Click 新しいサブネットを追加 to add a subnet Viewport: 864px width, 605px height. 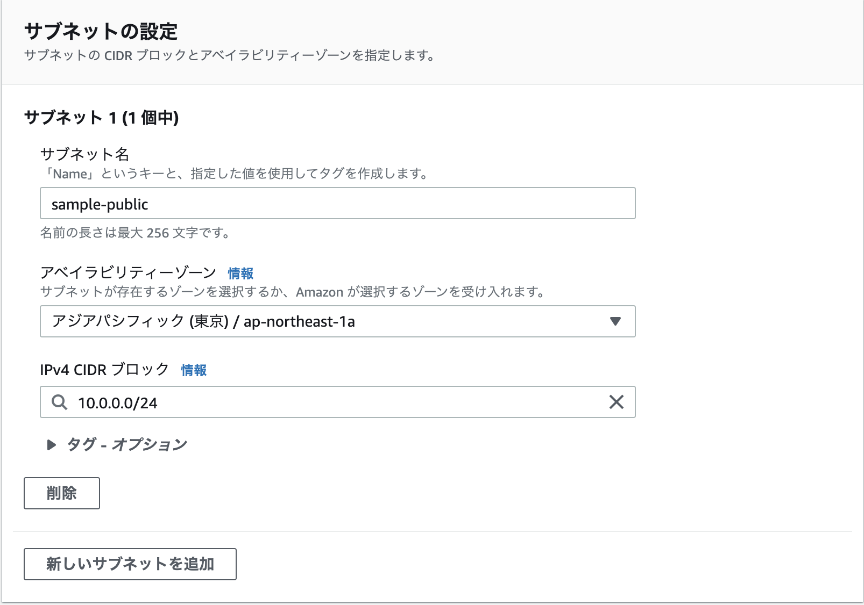[129, 564]
